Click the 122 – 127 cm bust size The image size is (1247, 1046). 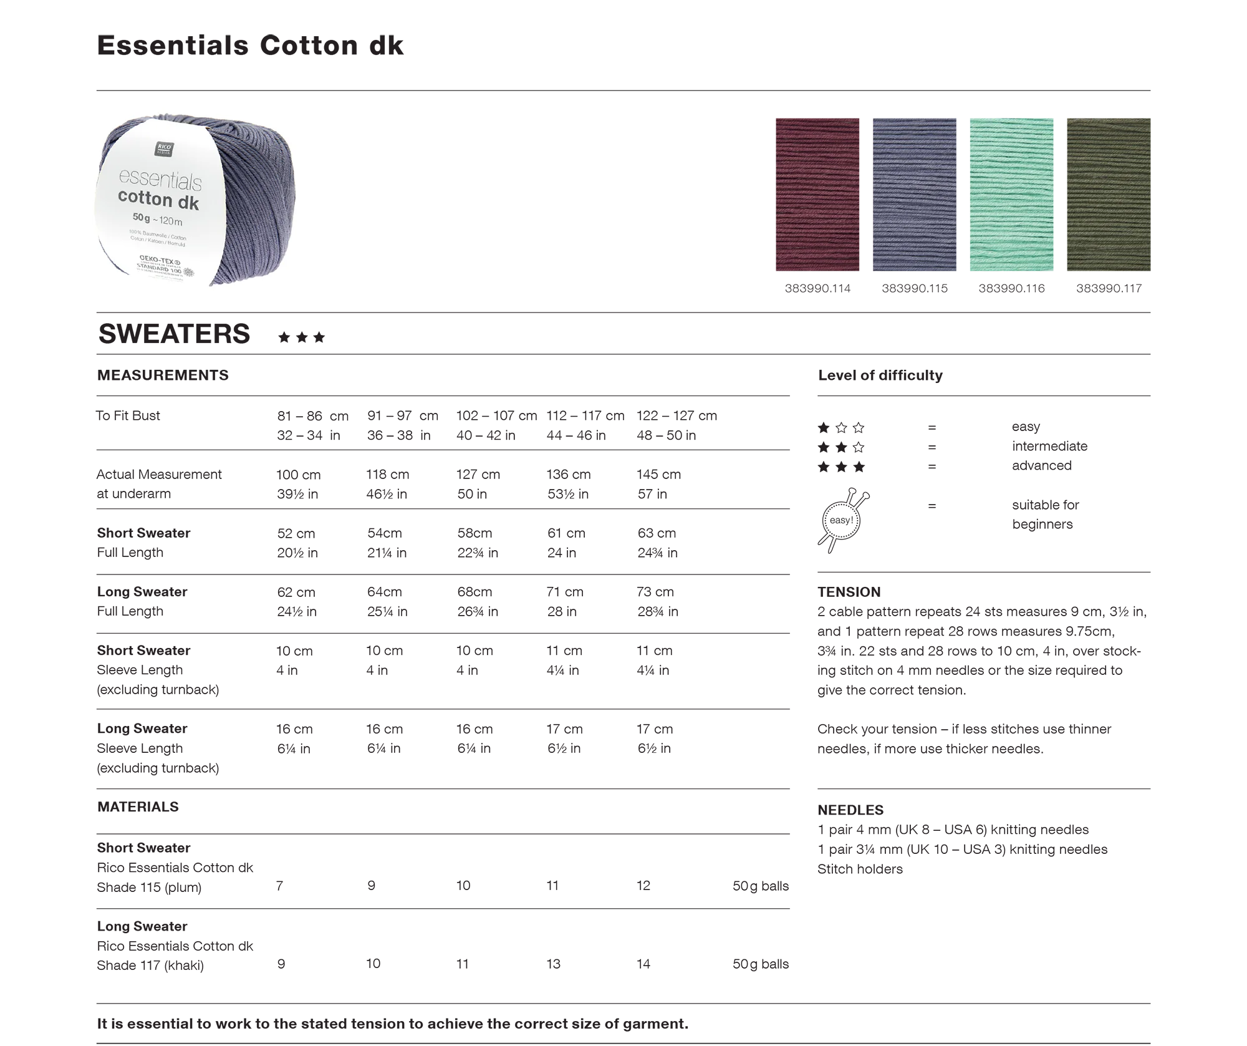coord(676,415)
